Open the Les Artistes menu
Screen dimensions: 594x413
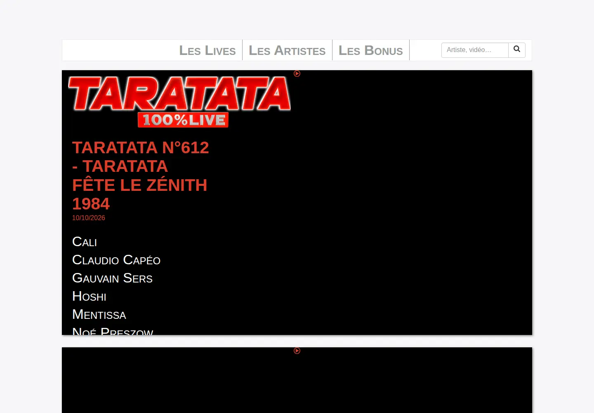coord(287,50)
